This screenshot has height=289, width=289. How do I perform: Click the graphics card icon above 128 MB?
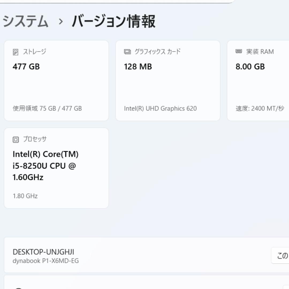click(127, 52)
